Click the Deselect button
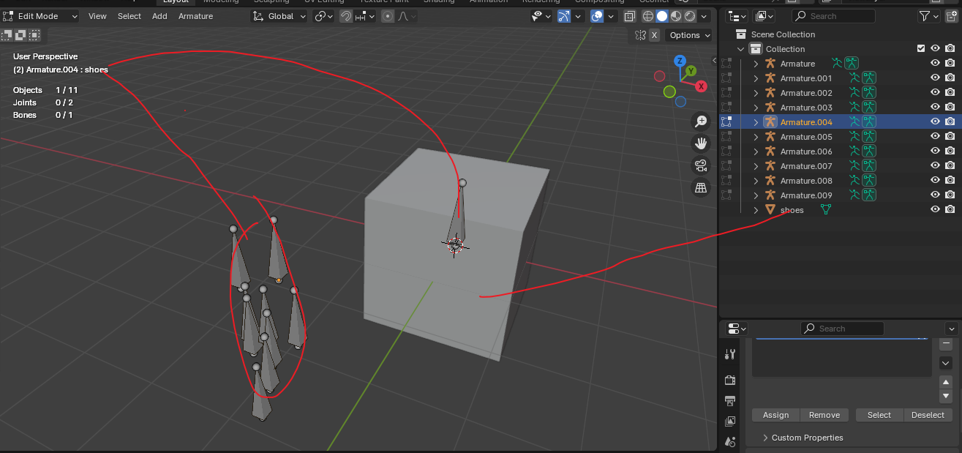The height and width of the screenshot is (453, 962). [928, 415]
